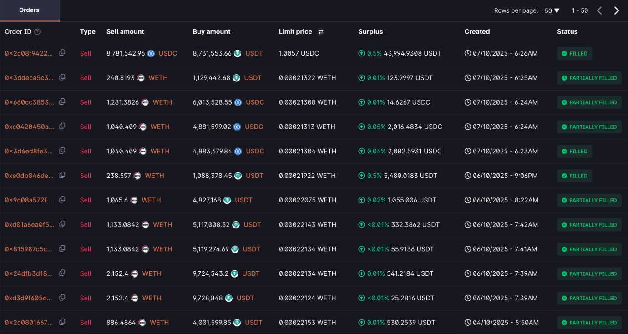Viewport: 628px width, 334px height.
Task: Copy order ID 0x2c0801667 in last row
Action: pos(62,322)
